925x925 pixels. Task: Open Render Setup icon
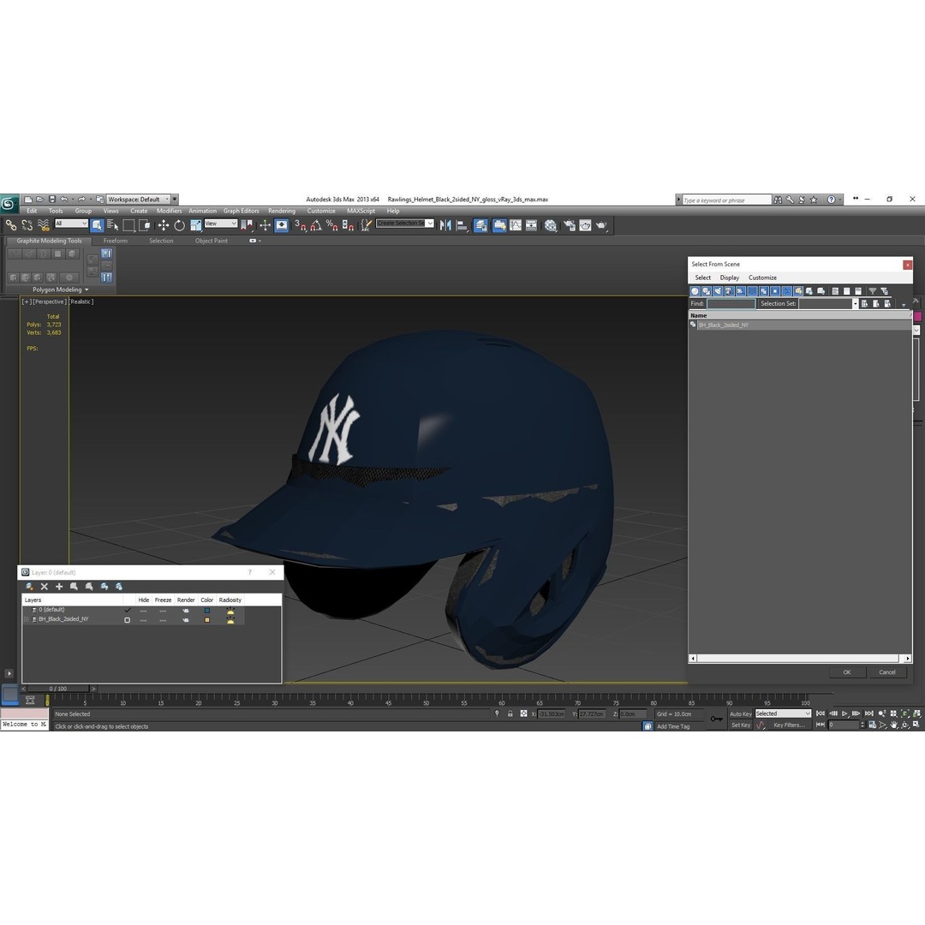tap(569, 225)
